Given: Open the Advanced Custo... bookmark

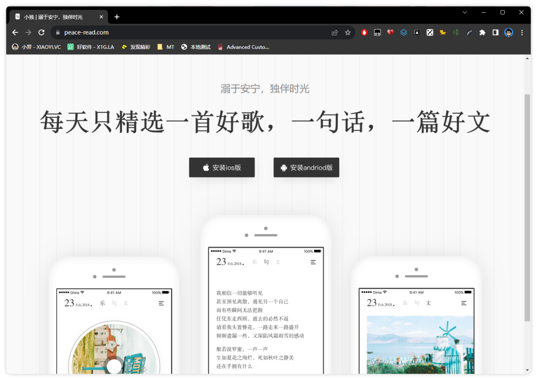Looking at the screenshot, I should pos(244,47).
